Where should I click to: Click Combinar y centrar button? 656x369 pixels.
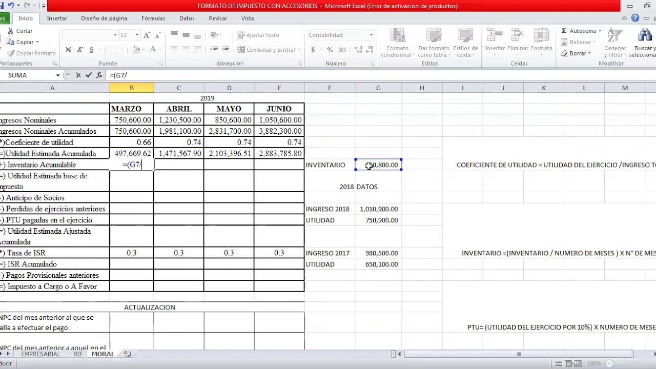tap(266, 50)
